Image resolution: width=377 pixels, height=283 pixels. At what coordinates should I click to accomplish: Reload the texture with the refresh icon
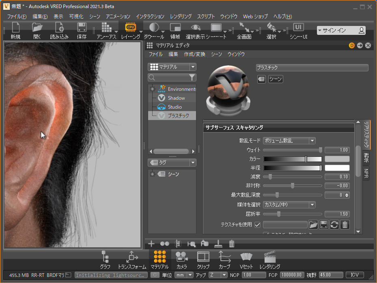point(334,225)
